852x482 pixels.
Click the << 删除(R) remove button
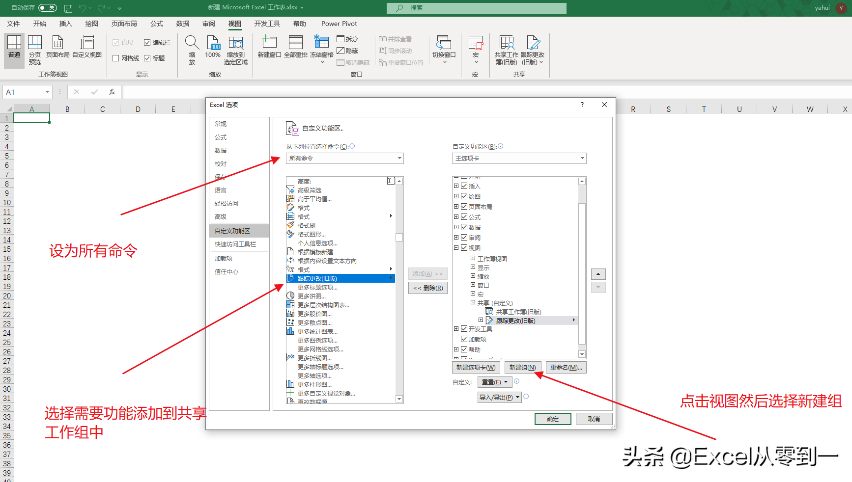click(428, 288)
